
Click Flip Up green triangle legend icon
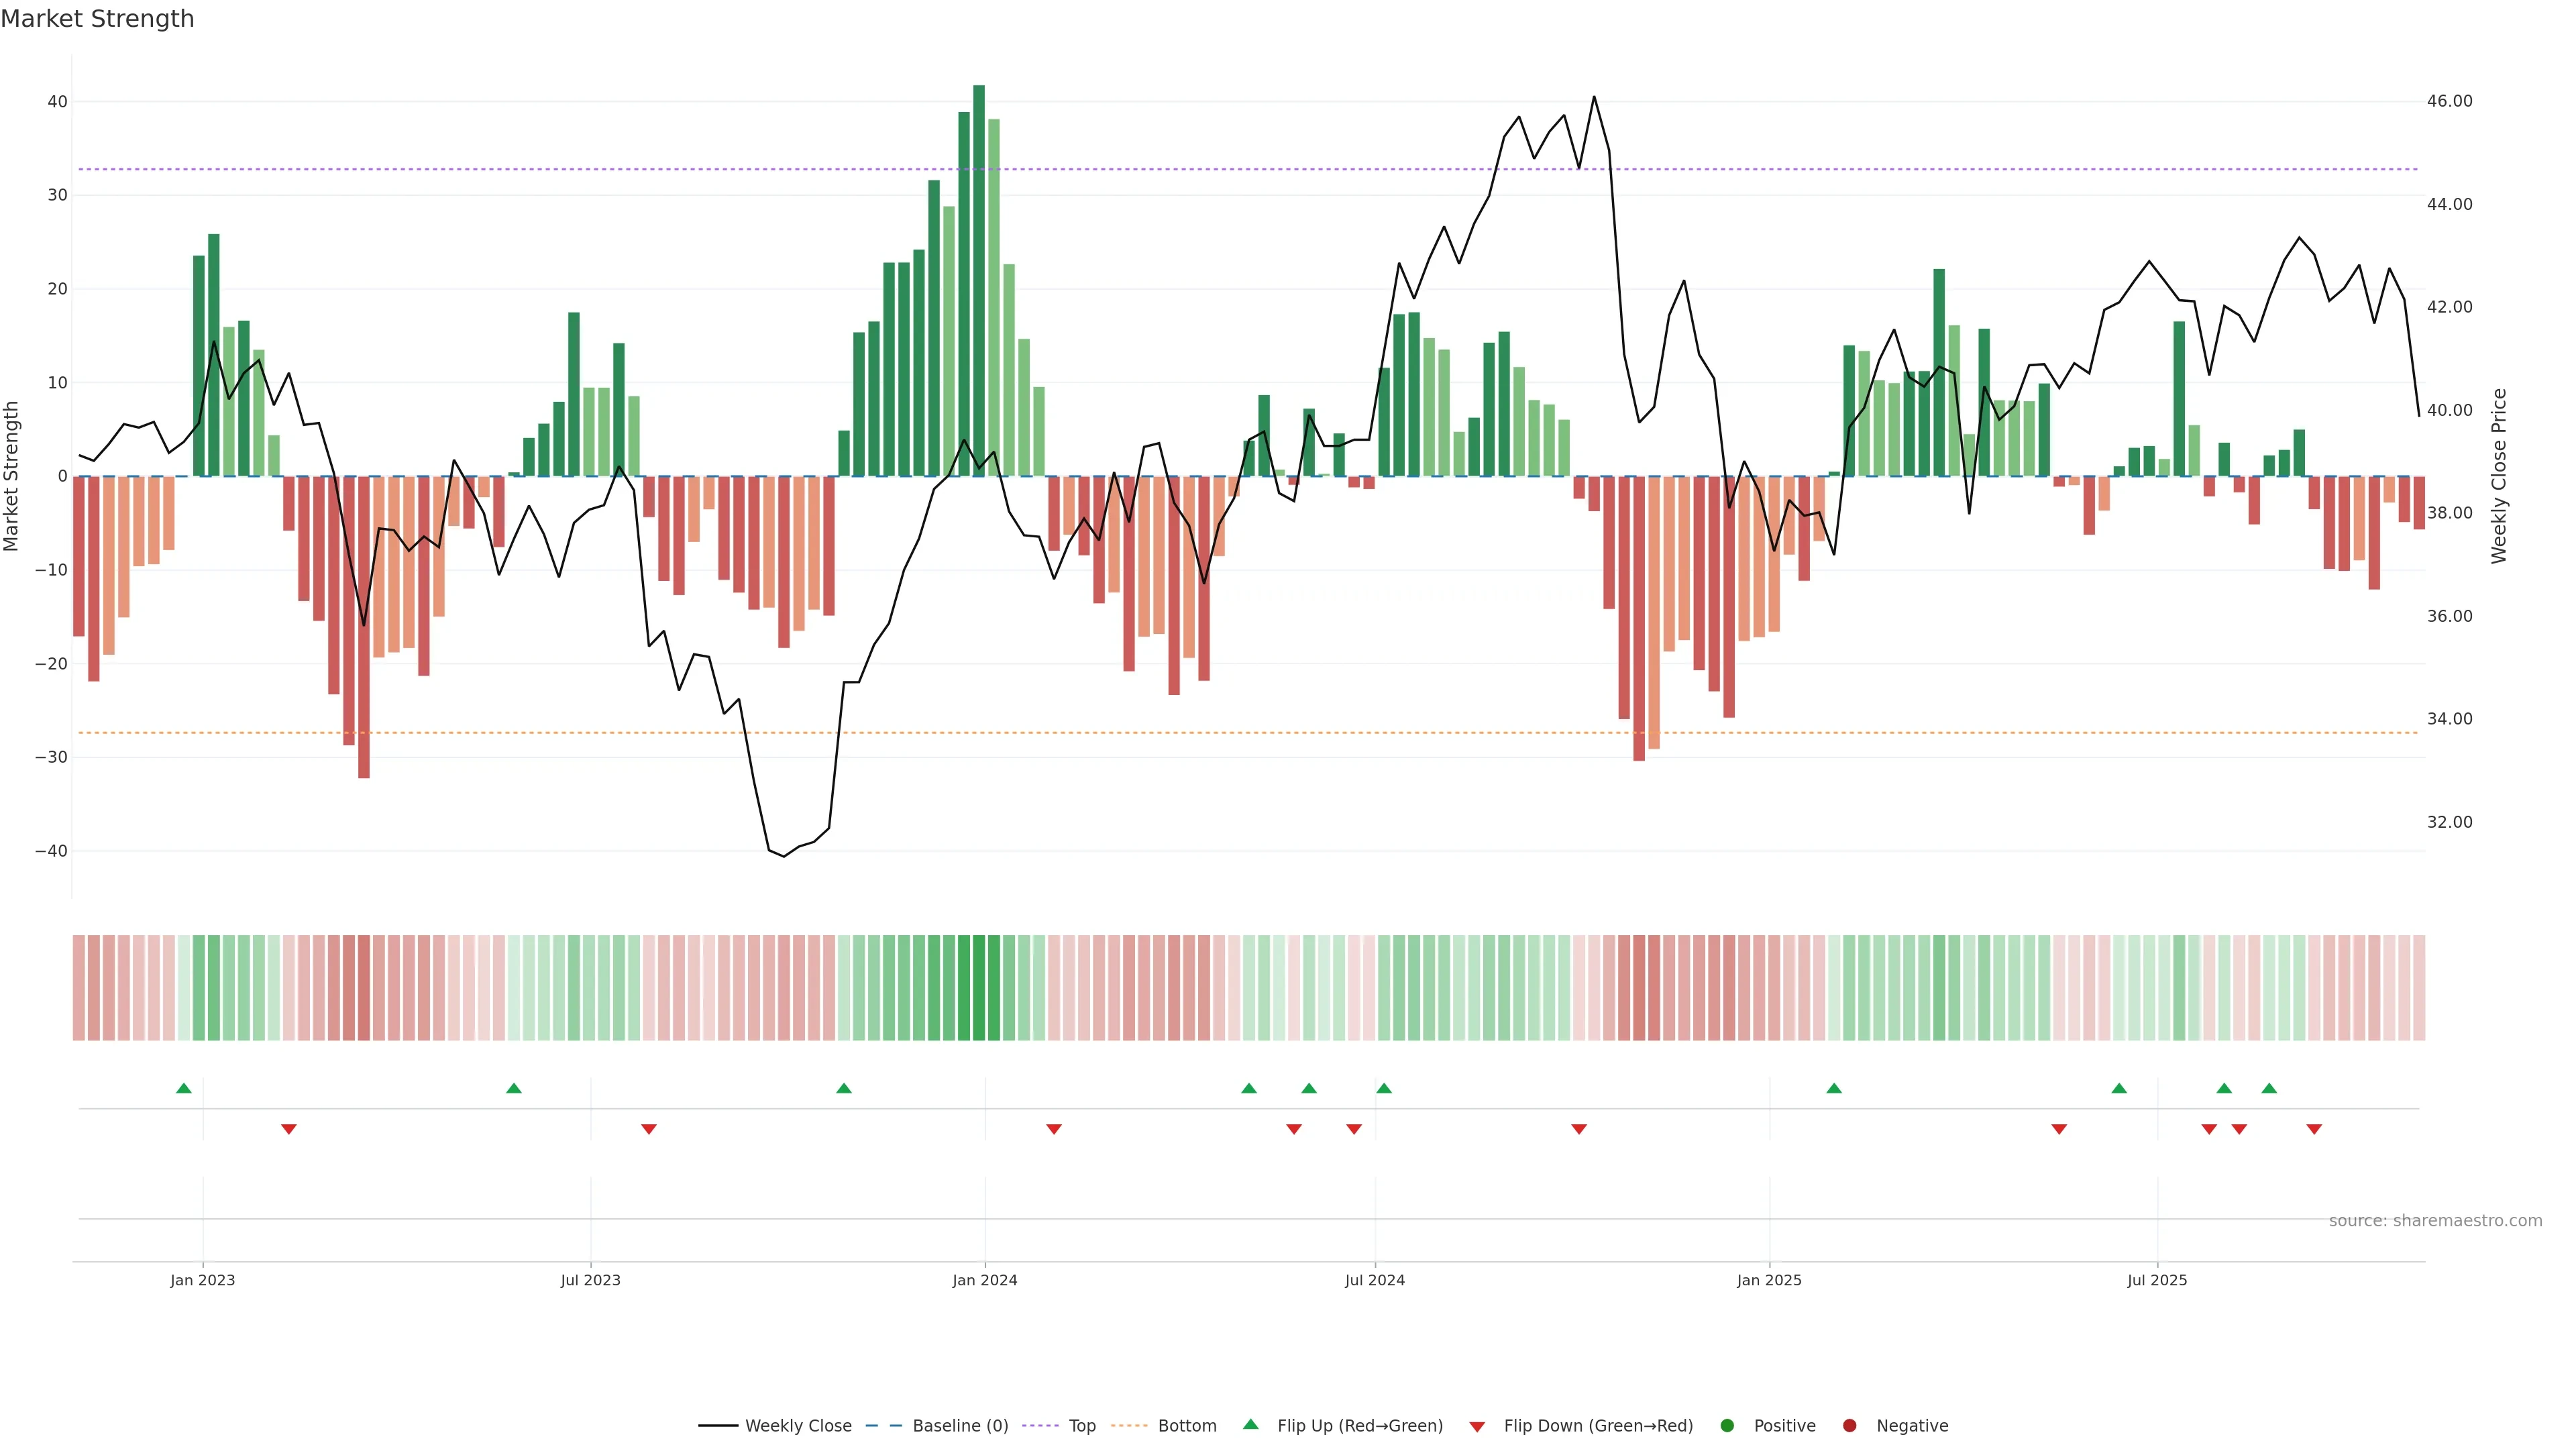pos(1250,1425)
